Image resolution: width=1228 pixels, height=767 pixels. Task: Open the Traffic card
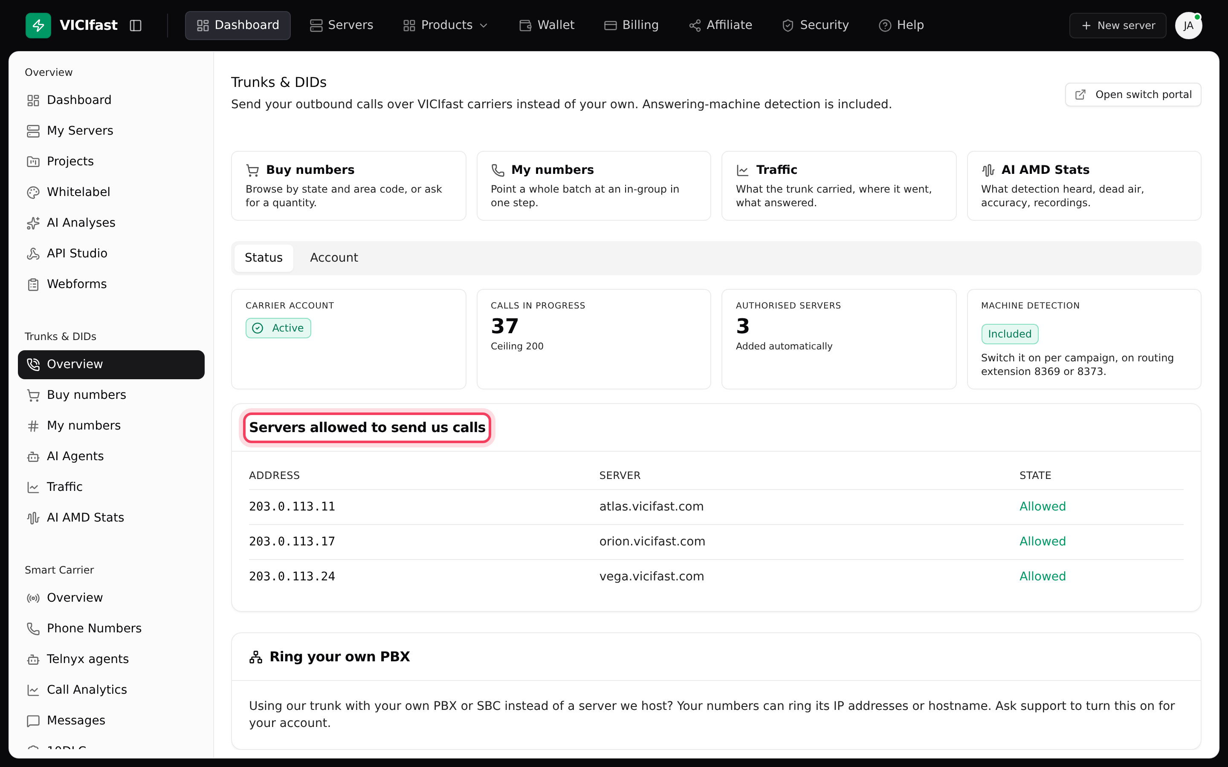pos(839,186)
